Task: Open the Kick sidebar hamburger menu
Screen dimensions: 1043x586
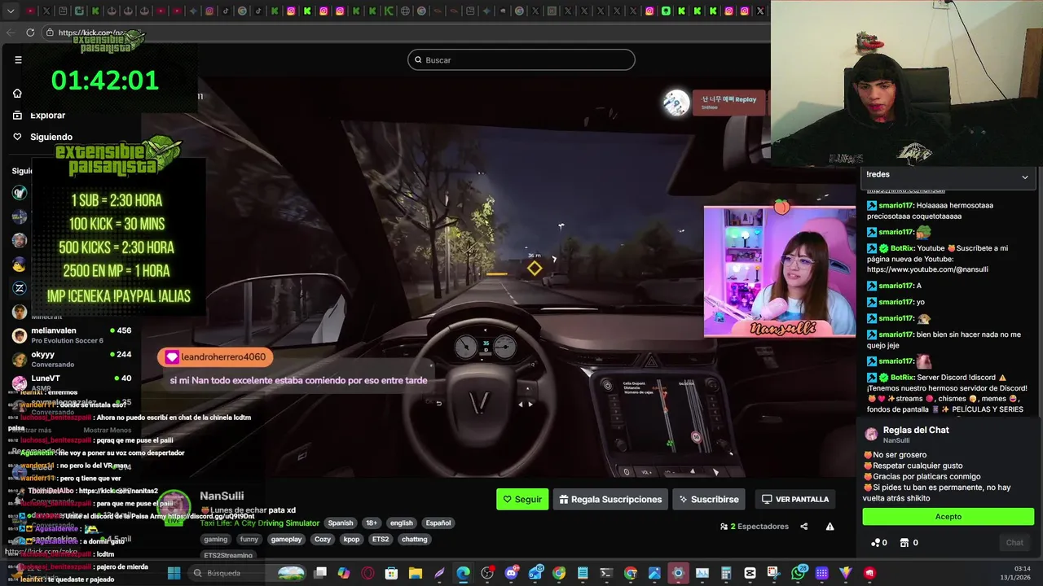Action: tap(18, 59)
